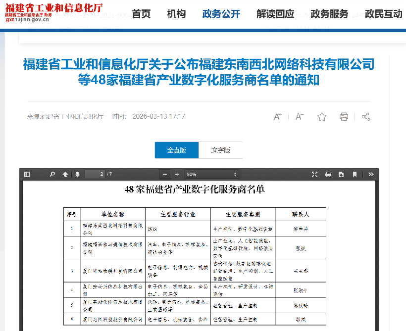
Task: Favorite the article with star icon
Action: (322, 117)
